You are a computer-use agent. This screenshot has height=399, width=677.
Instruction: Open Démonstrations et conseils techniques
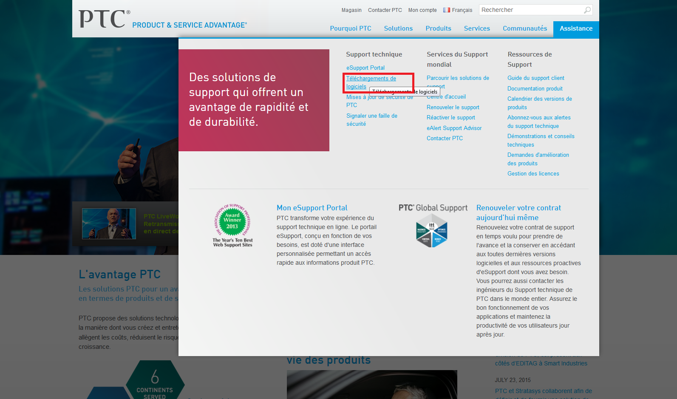pos(541,141)
